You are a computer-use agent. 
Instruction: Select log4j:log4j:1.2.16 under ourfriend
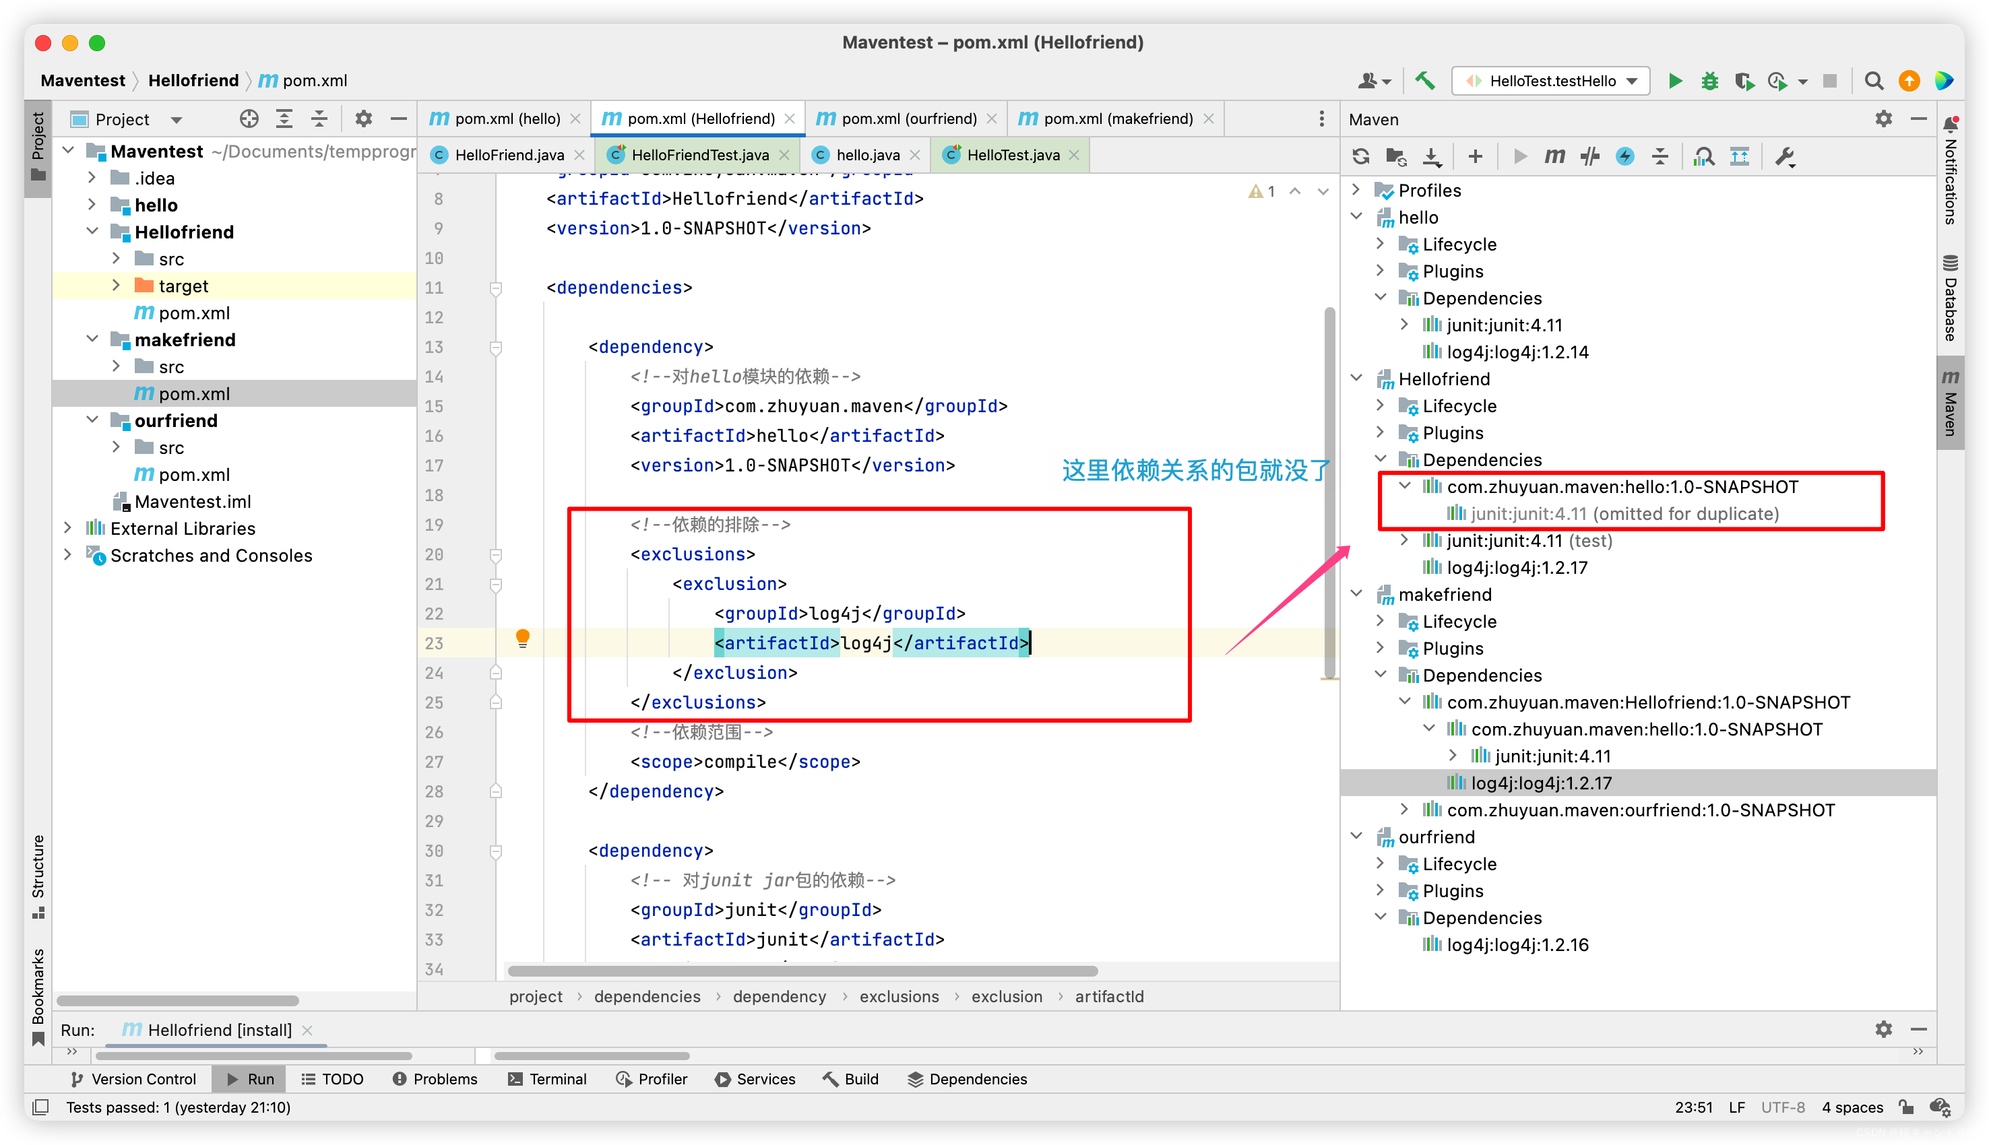pyautogui.click(x=1517, y=944)
